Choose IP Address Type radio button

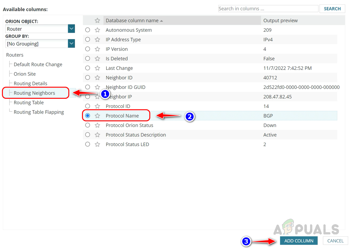pyautogui.click(x=88, y=39)
